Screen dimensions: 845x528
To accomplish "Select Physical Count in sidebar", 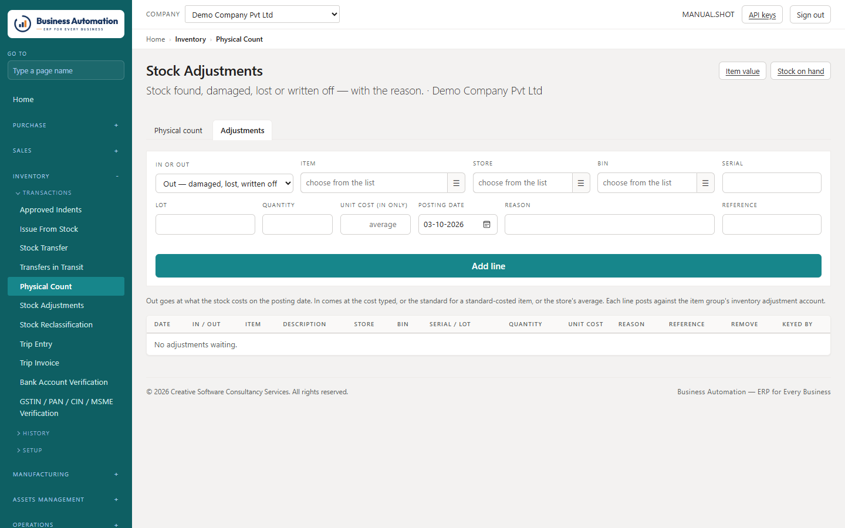I will [66, 286].
